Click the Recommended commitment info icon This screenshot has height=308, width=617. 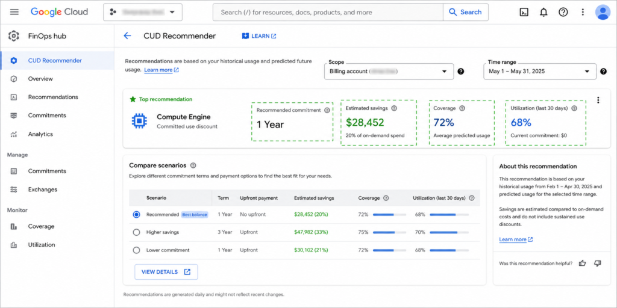327,111
